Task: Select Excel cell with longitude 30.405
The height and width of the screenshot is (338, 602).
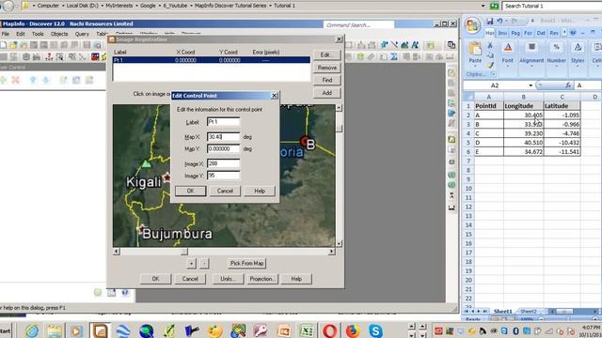Action: (x=523, y=115)
